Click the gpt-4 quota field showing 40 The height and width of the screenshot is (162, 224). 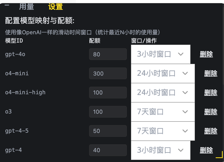(108, 150)
